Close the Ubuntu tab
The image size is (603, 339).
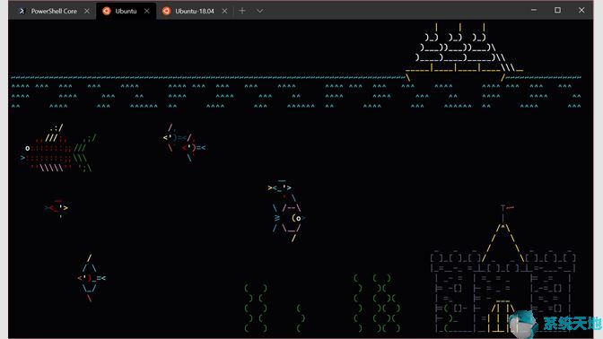[146, 11]
